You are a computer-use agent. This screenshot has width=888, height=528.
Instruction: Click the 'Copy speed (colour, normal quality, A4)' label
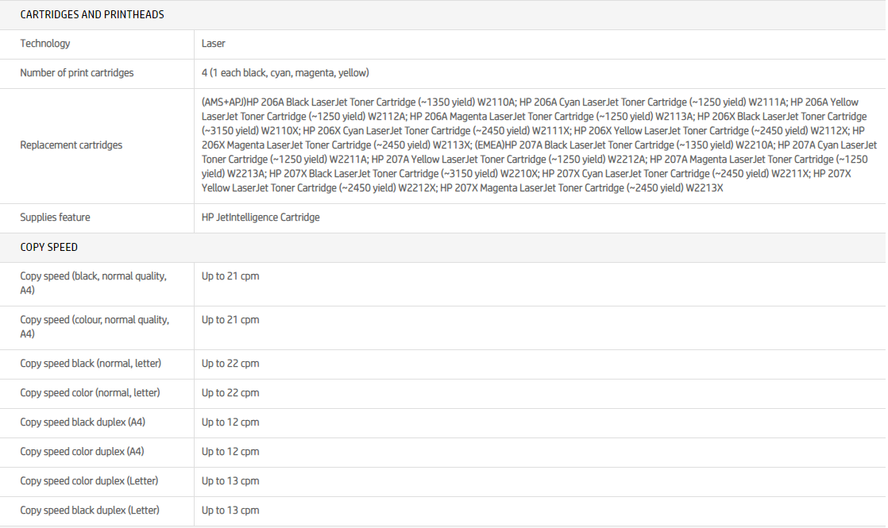coord(95,326)
